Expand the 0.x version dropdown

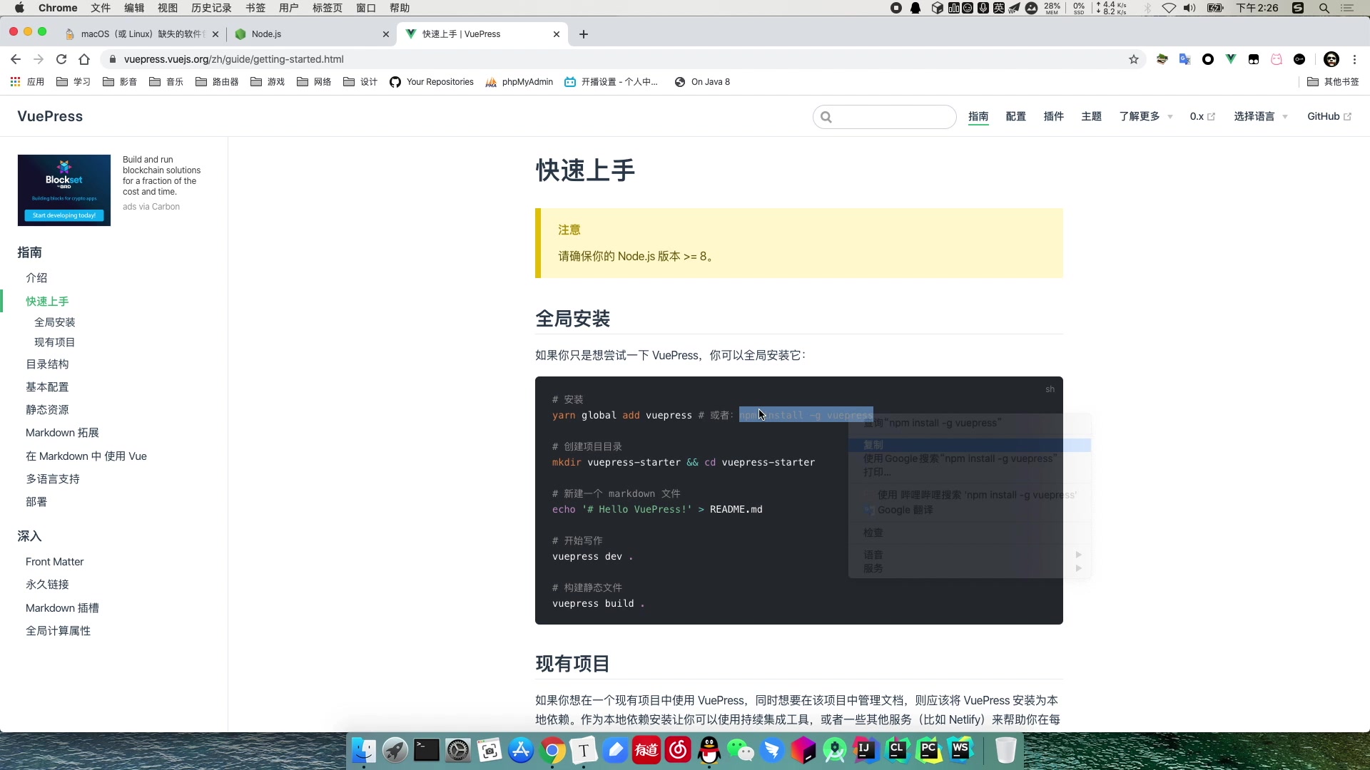click(1202, 115)
